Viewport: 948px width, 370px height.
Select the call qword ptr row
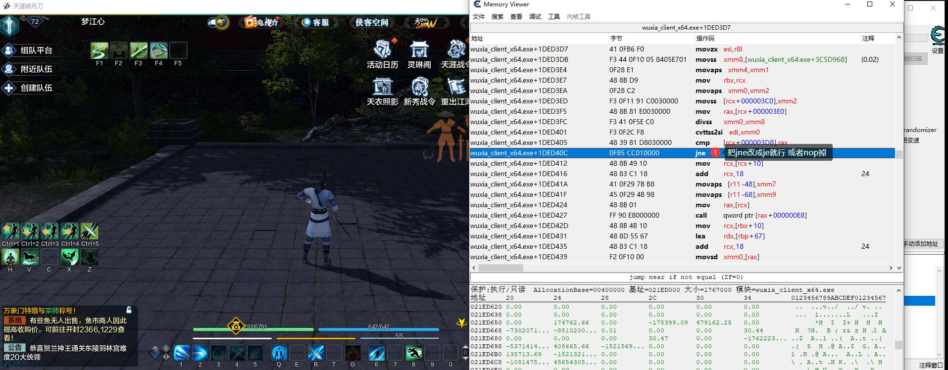tap(682, 216)
